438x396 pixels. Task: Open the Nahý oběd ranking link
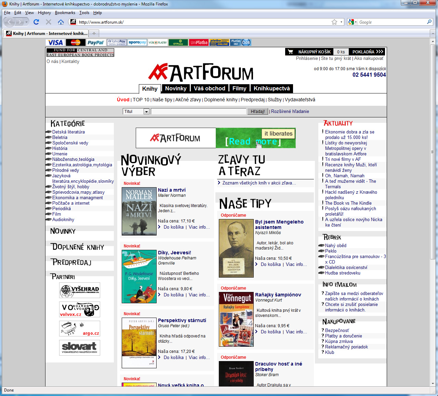tap(336, 245)
